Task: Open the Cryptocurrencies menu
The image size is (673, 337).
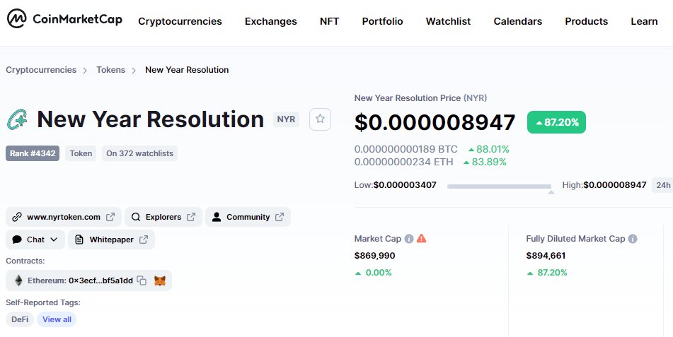Action: click(x=180, y=21)
